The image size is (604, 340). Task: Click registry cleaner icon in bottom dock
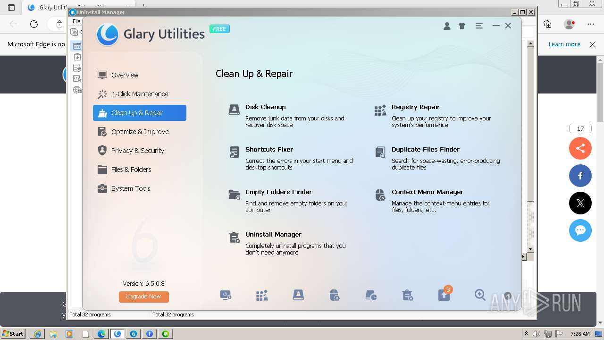coord(262,296)
